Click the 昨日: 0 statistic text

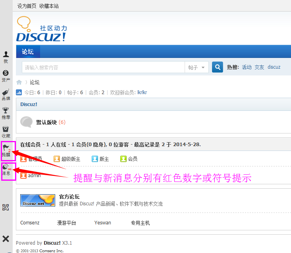[x=54, y=93]
